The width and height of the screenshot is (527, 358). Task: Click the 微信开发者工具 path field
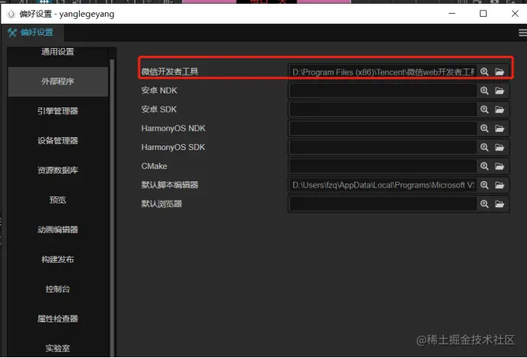pos(383,72)
